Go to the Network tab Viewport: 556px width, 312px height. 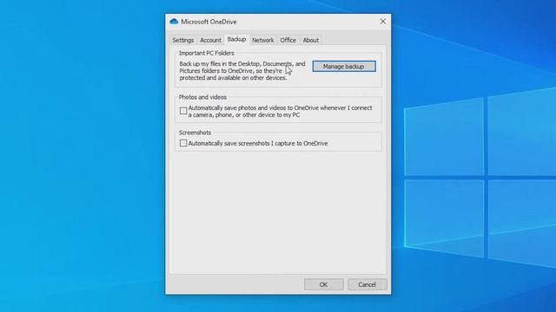pyautogui.click(x=262, y=40)
